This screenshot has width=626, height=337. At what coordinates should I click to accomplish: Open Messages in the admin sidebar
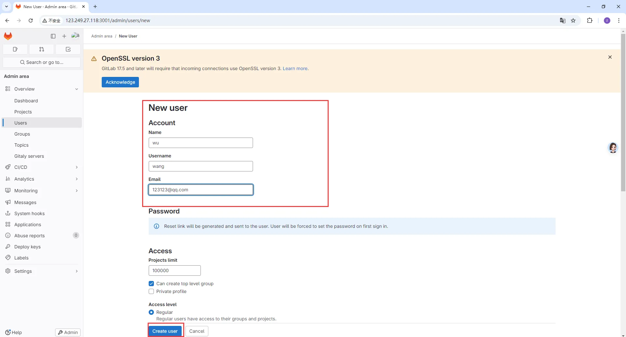point(42,202)
